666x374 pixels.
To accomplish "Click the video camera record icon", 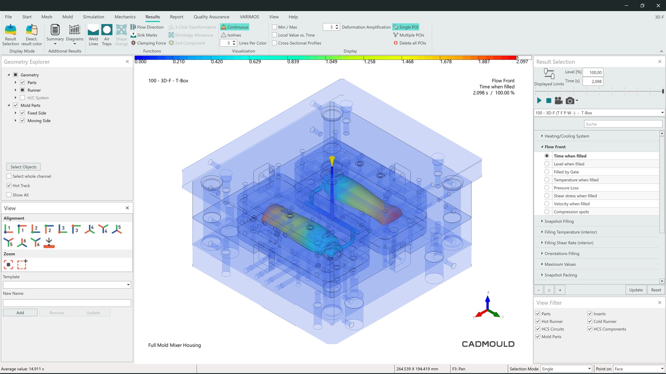I will (558, 100).
